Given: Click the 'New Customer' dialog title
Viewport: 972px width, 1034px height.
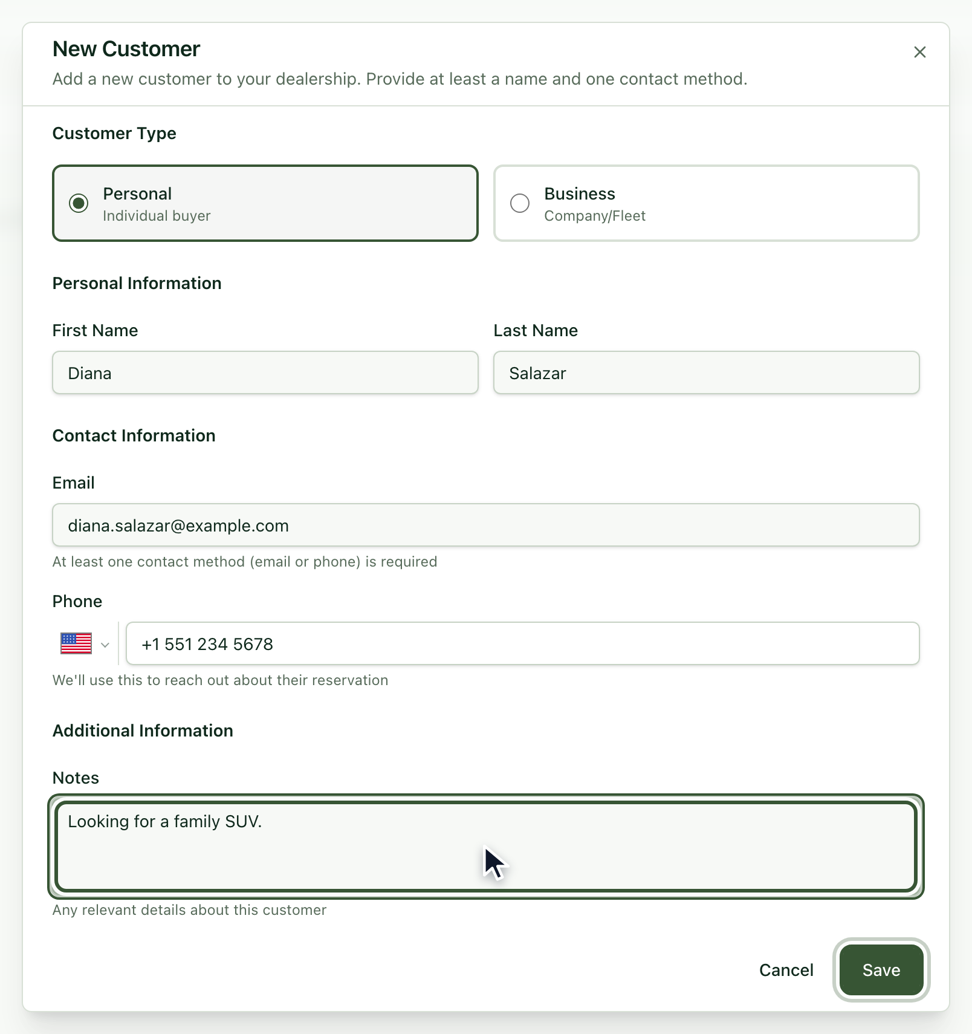Looking at the screenshot, I should [126, 49].
